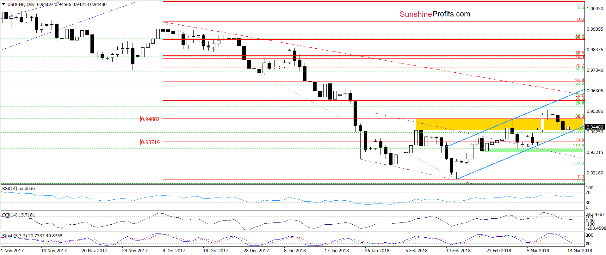Click the 23 Feb 2018 date label
Screen dimensions: 606x255
(499, 251)
